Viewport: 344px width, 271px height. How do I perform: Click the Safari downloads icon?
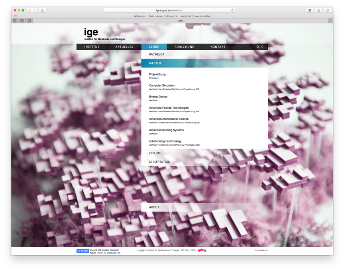310,10
